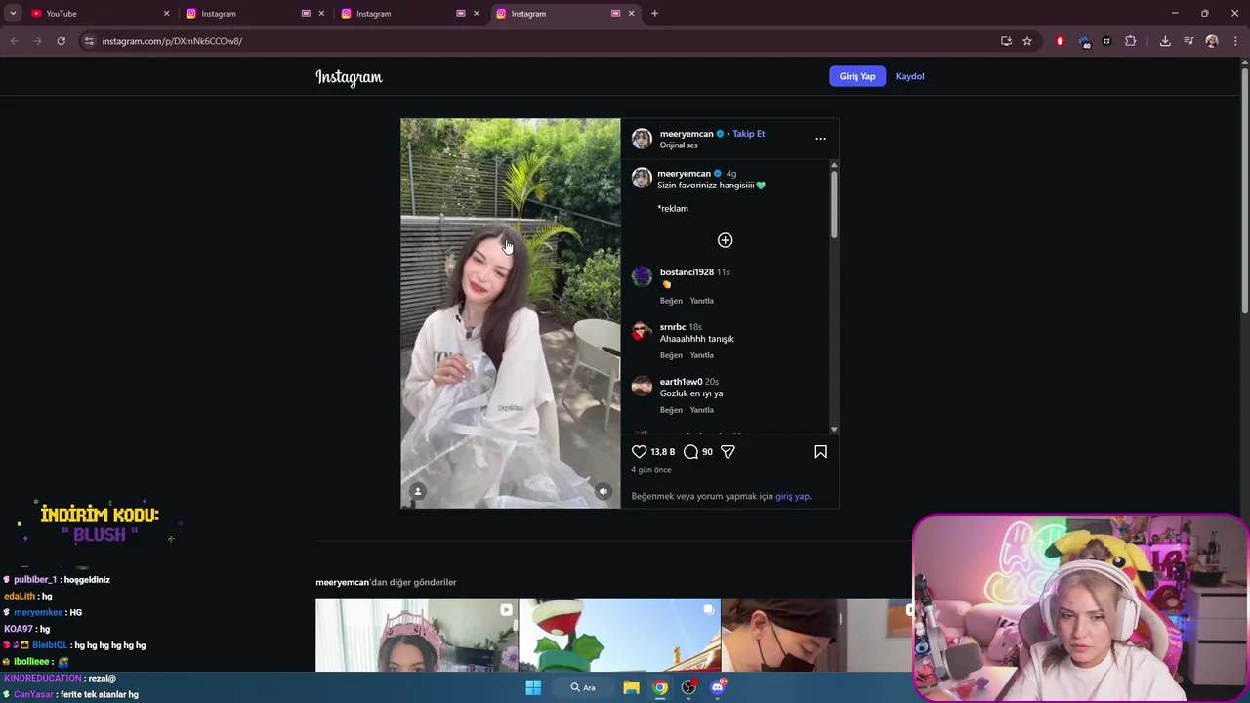Close the active Instagram tab

pyautogui.click(x=631, y=14)
